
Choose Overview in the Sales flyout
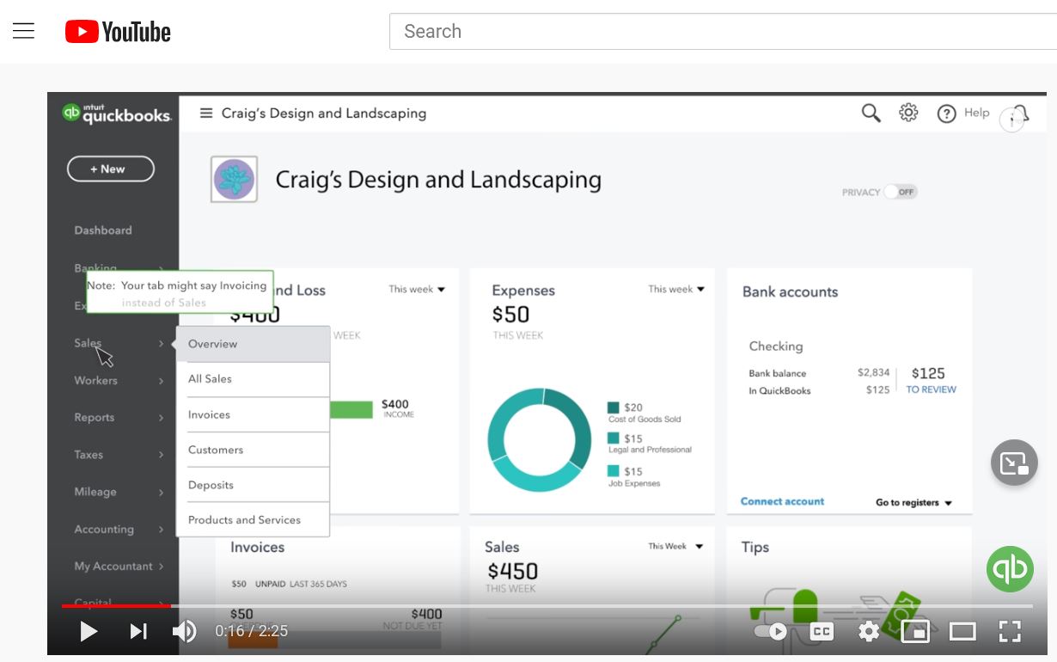[254, 344]
